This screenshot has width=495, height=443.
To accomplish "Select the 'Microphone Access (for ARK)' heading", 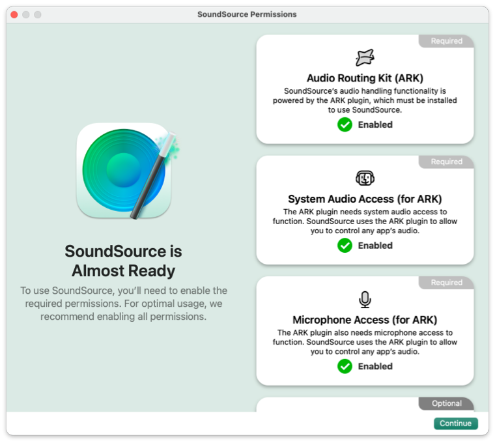I will (x=365, y=320).
